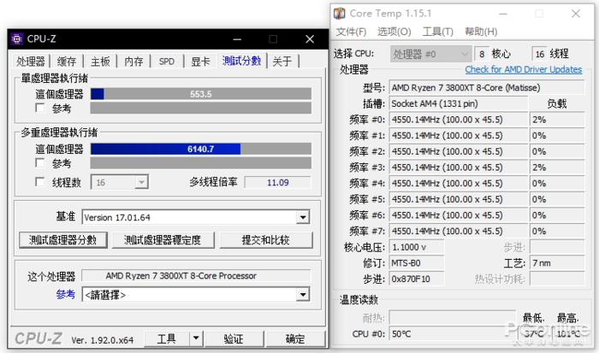This screenshot has height=353, width=599.
Task: Click the 2% load value for 频率 #3
Action: point(557,168)
